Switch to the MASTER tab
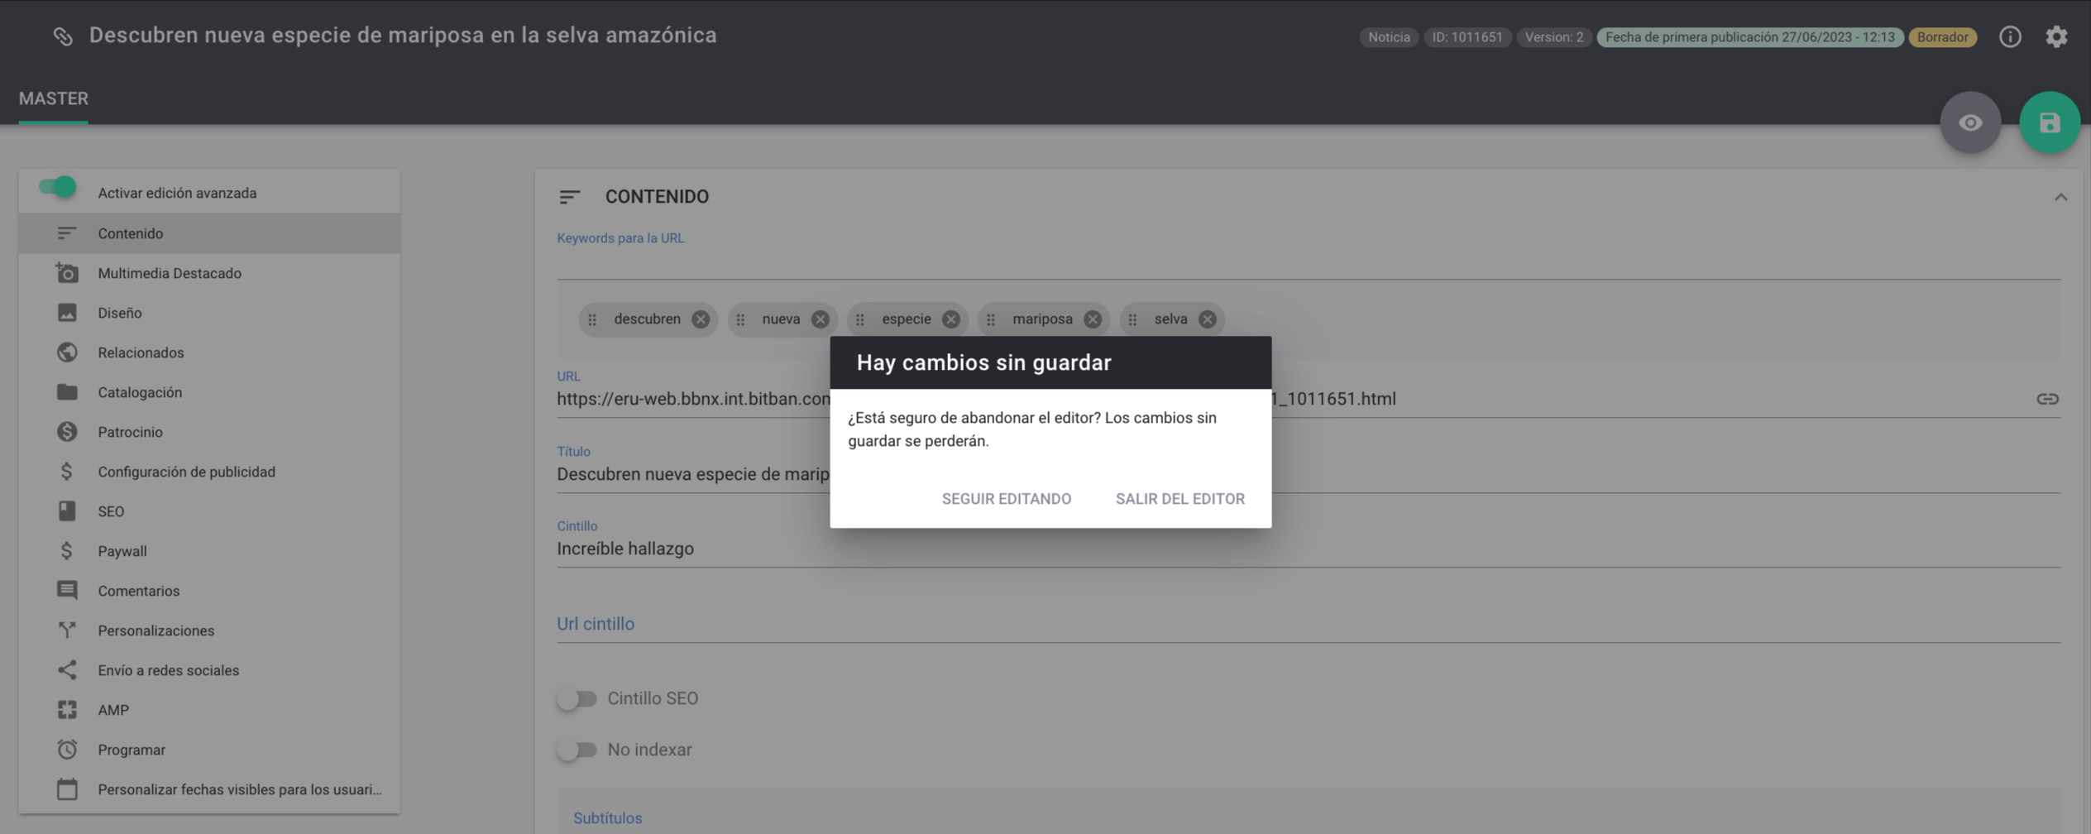The image size is (2091, 834). coord(53,98)
